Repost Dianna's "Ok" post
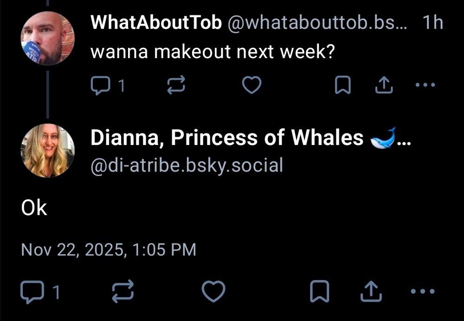 point(124,292)
